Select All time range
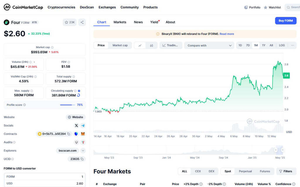The image size is (300, 187). point(271,45)
